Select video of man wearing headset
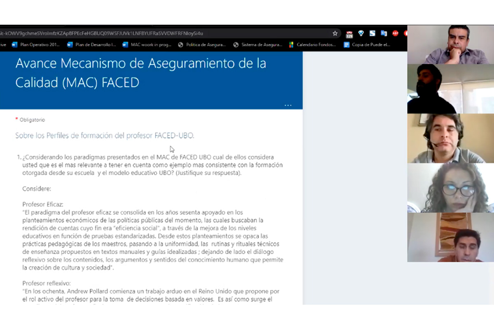Image resolution: width=494 pixels, height=329 pixels. 450,138
